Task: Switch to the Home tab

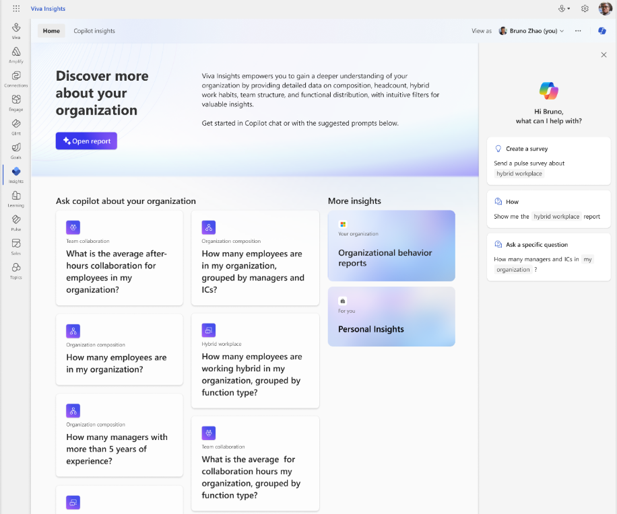Action: [52, 31]
